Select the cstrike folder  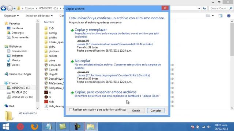coord(53,37)
